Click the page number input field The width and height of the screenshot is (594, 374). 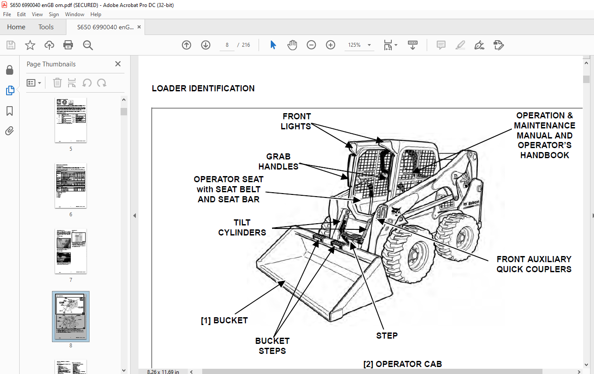point(227,45)
